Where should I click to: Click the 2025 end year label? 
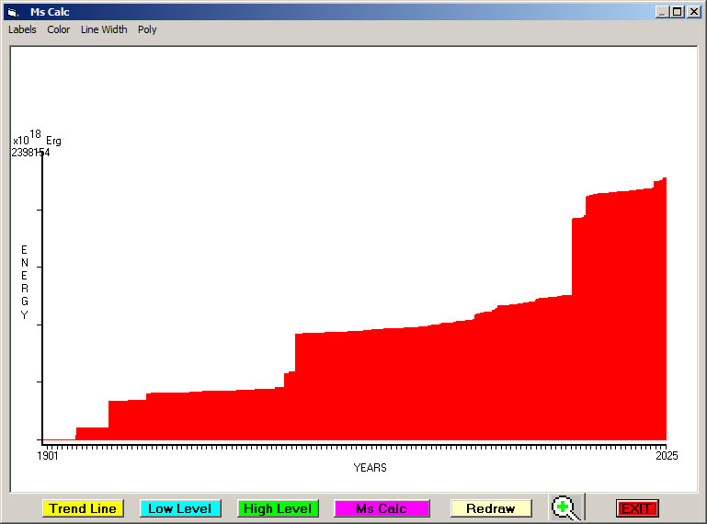(x=666, y=455)
